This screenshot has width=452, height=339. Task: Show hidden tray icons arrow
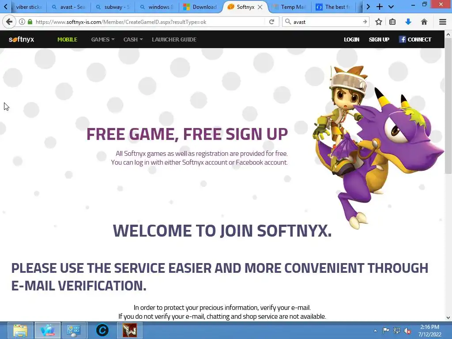click(375, 331)
